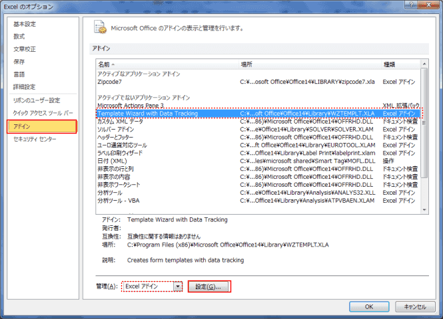
Task: Click the labelprint.xlam location path
Action: click(x=308, y=153)
